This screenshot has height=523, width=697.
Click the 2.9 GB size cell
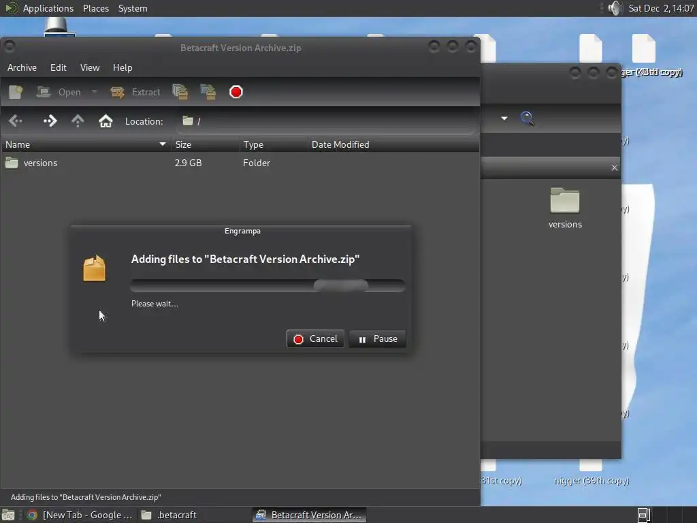(188, 163)
